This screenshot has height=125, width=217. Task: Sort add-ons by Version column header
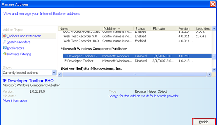point(185,29)
